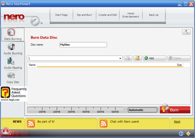This screenshot has height=138, width=195.
Task: Click the red Nero flame launcher icon
Action: coord(5,131)
